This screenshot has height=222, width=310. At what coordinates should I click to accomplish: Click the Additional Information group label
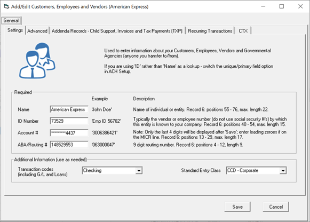(x=50, y=160)
